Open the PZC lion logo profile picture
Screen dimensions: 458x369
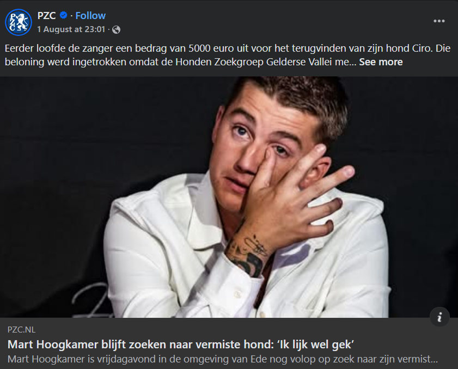point(19,22)
